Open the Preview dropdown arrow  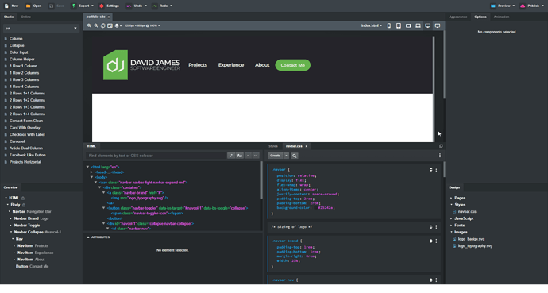pos(513,6)
